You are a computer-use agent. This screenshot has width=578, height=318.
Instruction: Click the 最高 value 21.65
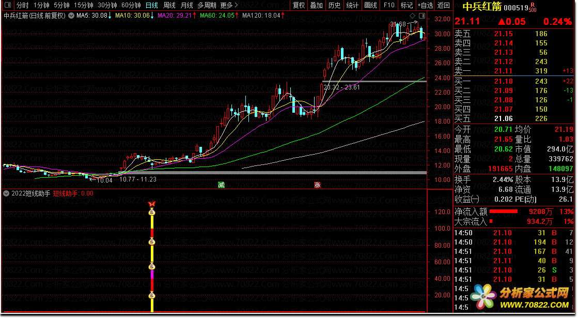pos(504,139)
